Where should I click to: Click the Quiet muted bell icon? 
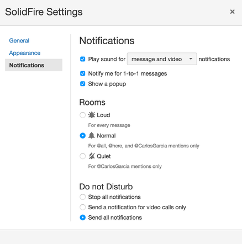click(92, 156)
